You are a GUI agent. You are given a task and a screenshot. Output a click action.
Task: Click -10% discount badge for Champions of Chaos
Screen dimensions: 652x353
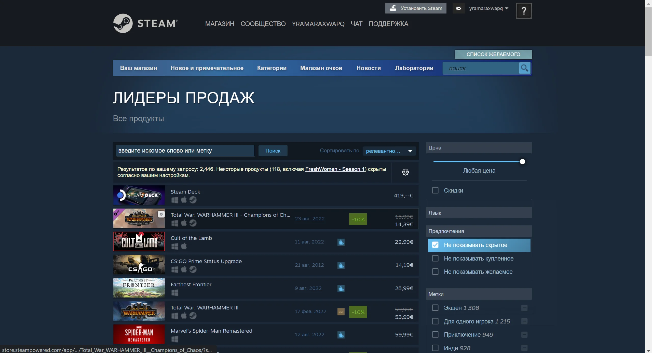358,219
